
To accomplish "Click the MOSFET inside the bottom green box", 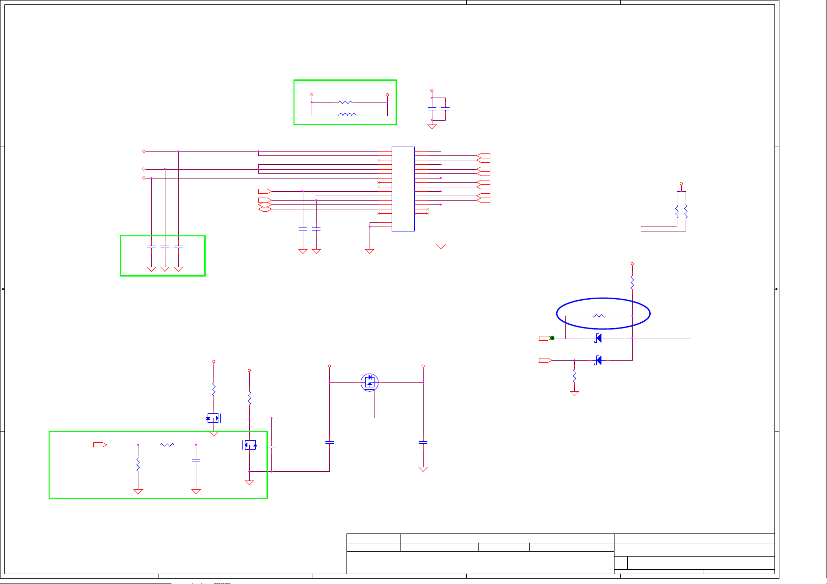I will click(x=250, y=445).
